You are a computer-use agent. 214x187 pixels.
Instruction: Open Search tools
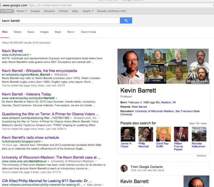coord(88,32)
